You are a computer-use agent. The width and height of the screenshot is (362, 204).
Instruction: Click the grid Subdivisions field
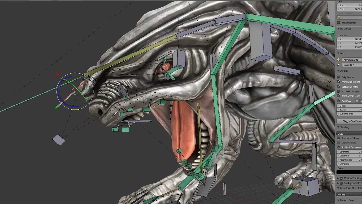pyautogui.click(x=349, y=114)
